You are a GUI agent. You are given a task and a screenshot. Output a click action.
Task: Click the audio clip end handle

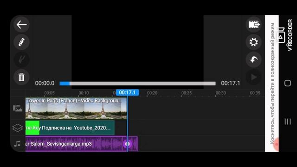pos(127,144)
